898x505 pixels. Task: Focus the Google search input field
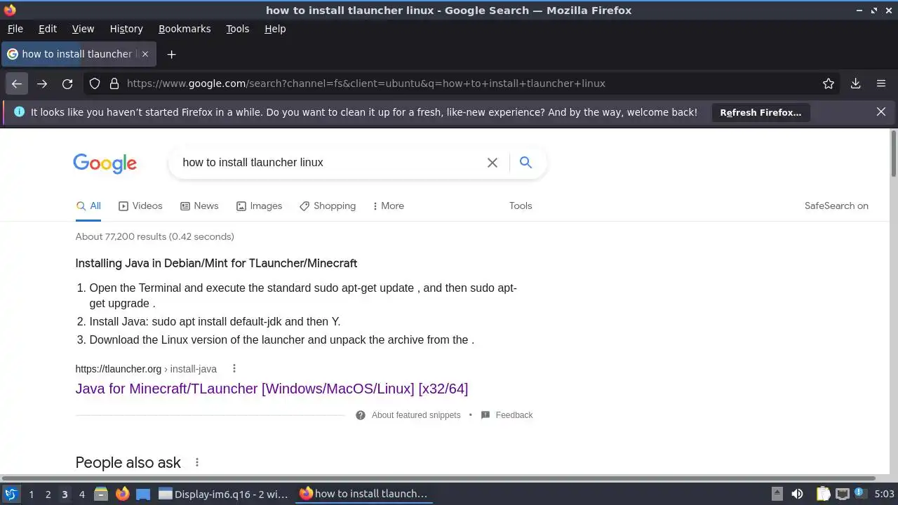326,163
